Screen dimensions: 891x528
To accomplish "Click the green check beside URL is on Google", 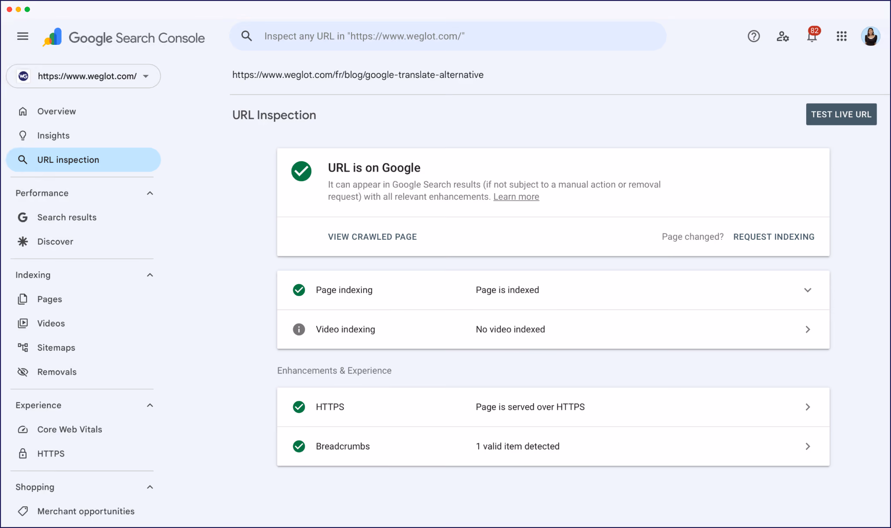I will (301, 171).
